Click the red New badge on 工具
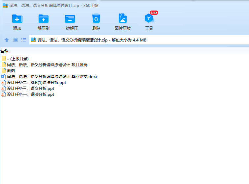Viewport: 249px width, 184px height. coord(154,13)
